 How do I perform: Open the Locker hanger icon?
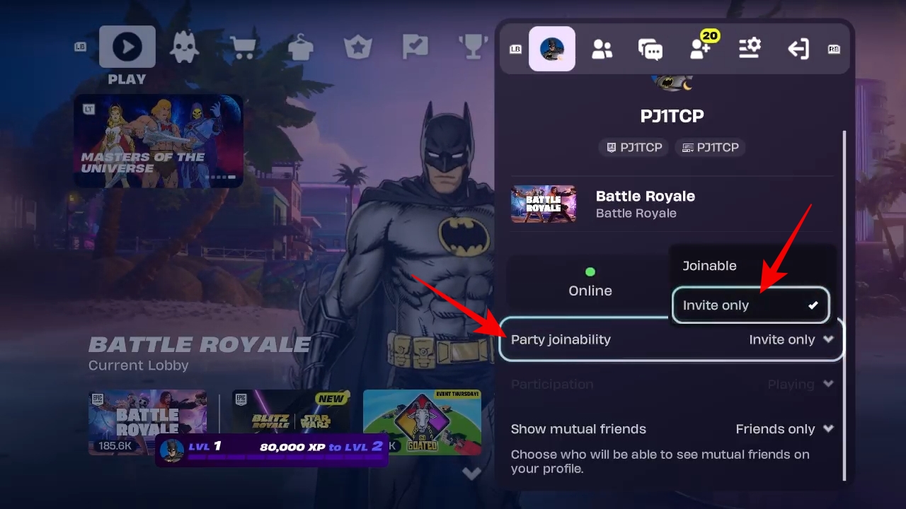tap(301, 48)
